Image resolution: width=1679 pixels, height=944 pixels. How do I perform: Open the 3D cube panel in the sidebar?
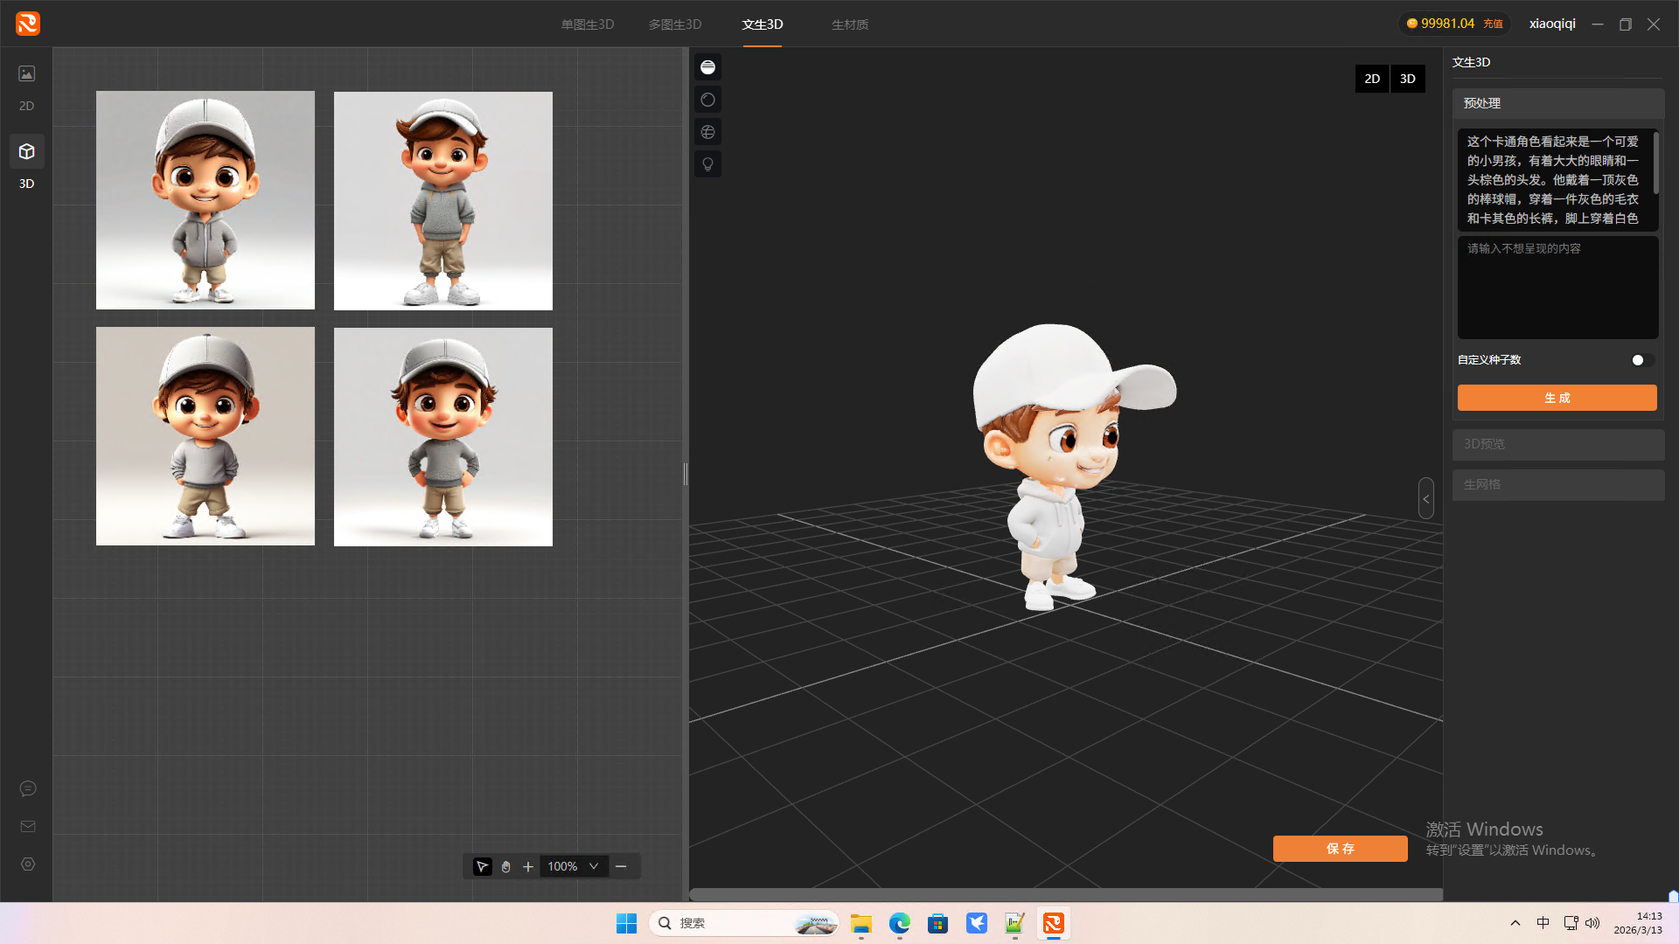(x=27, y=152)
